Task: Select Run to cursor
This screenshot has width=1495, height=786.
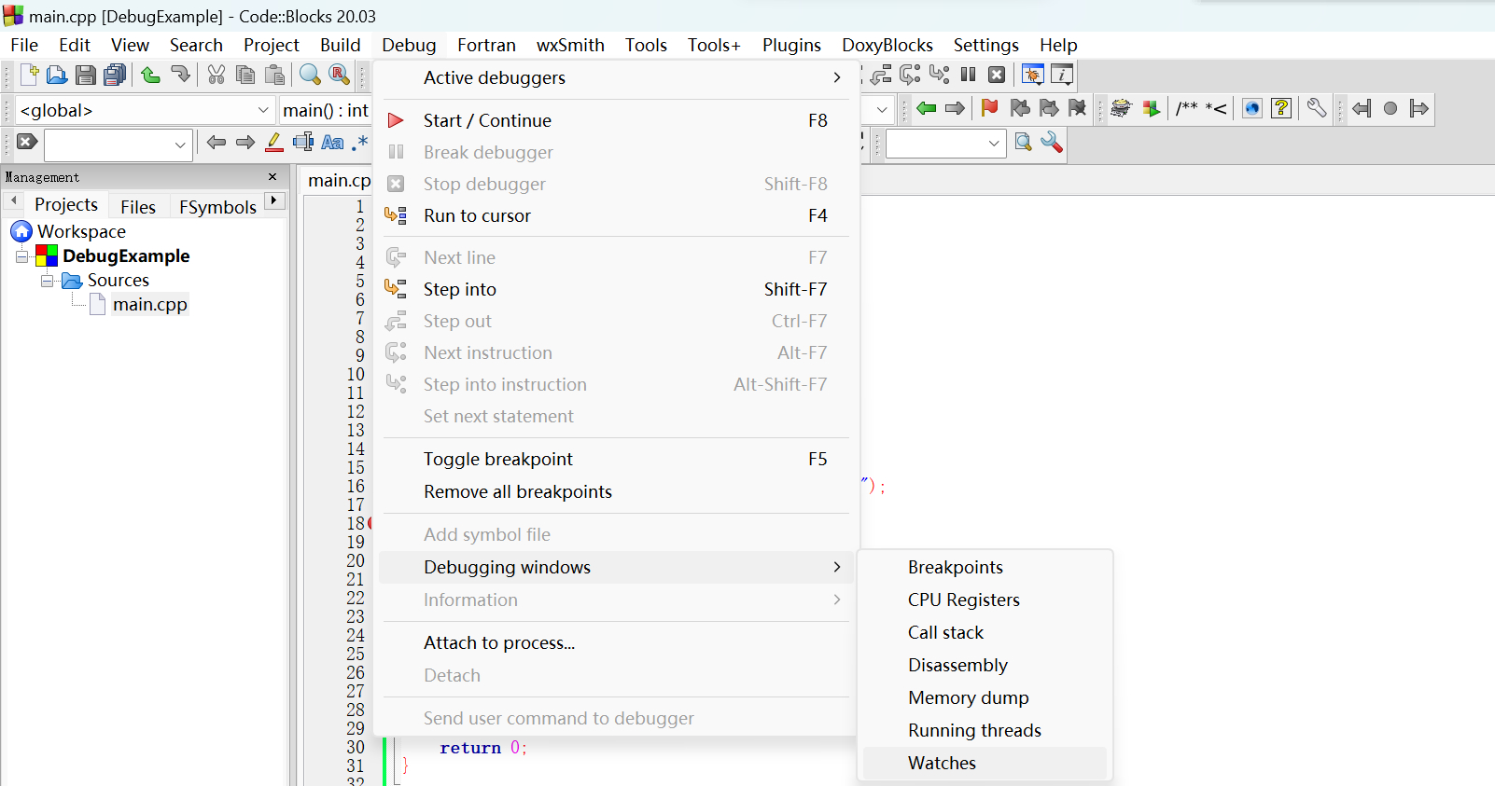Action: (616, 215)
